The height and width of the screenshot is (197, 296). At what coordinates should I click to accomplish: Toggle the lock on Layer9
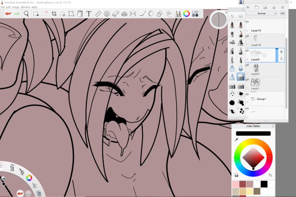(x=281, y=59)
